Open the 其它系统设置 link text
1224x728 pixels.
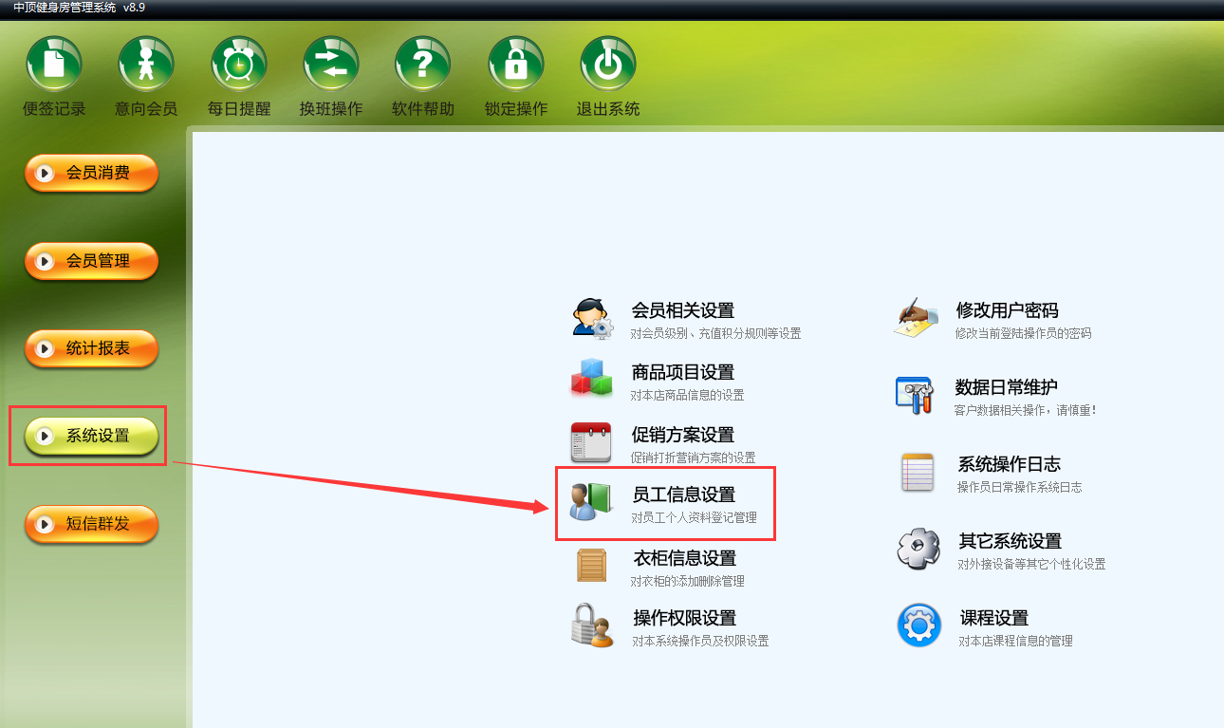coord(1011,541)
